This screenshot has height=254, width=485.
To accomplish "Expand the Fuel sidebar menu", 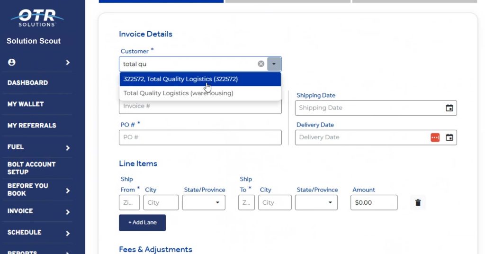I will [x=68, y=147].
